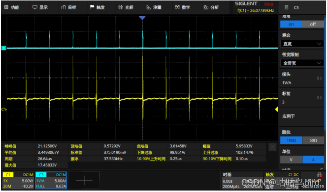Click the 应用于 button

tap(302, 116)
